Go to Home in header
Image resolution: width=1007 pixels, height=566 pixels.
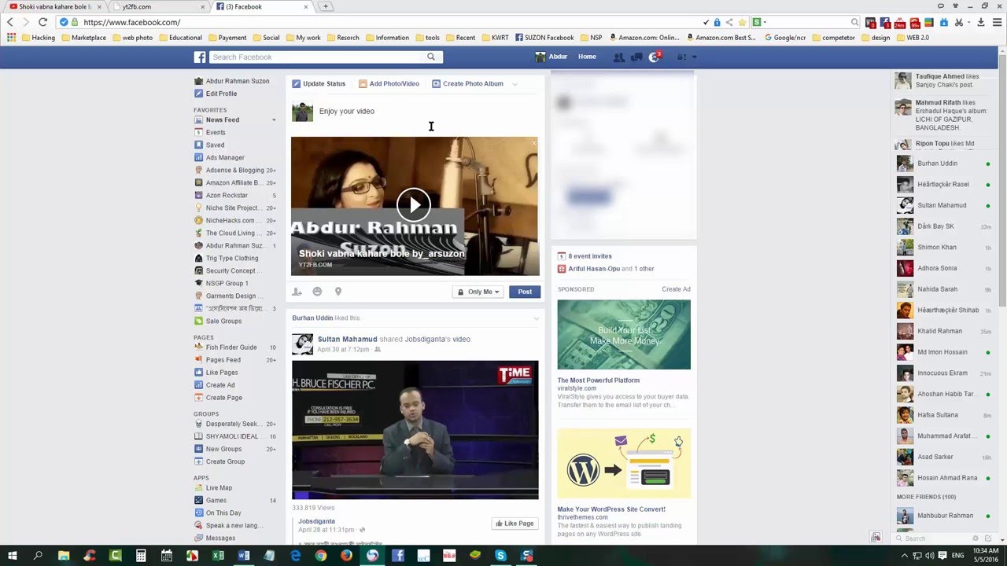point(587,57)
